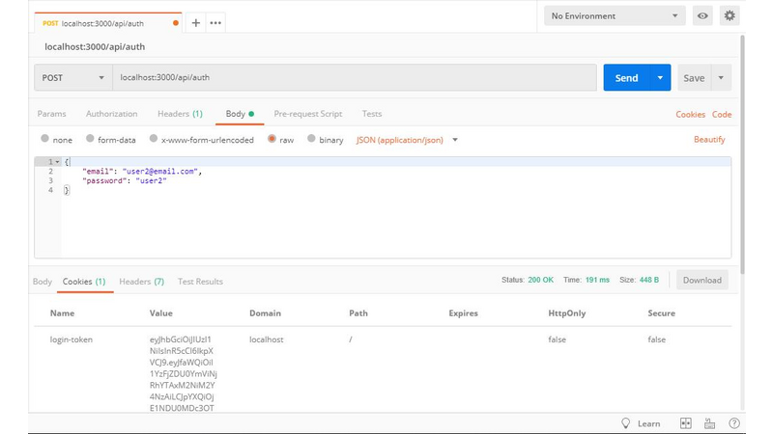Screen dimensions: 773x434
Task: Open the response Headers (7) tab
Action: pyautogui.click(x=141, y=282)
